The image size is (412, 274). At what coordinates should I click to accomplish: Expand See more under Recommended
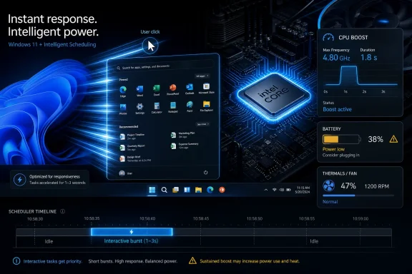pos(202,124)
